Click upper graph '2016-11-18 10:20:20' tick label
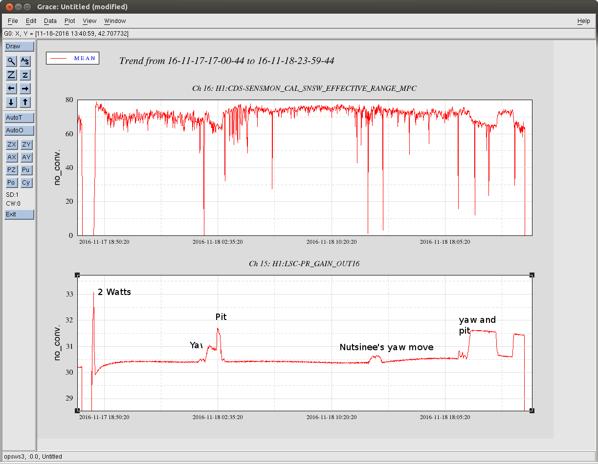Viewport: 598px width, 464px height. [332, 242]
